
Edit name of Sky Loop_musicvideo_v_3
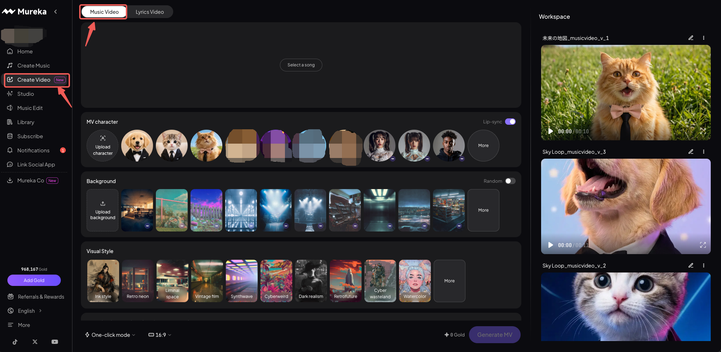[691, 152]
